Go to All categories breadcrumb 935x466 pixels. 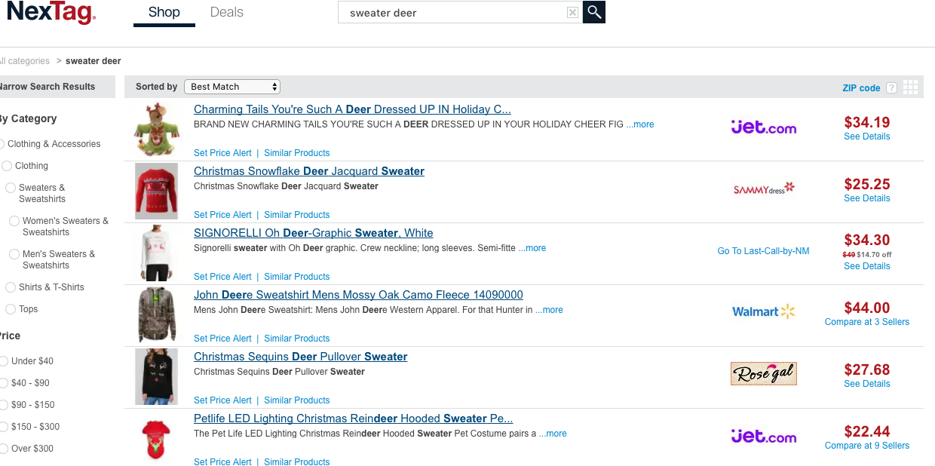click(25, 61)
